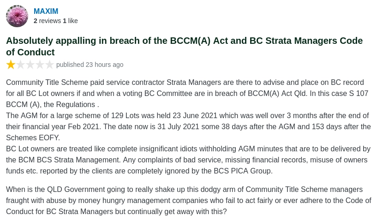Click the first gold rating star
Screen dimensions: 377x221
pyautogui.click(x=11, y=65)
